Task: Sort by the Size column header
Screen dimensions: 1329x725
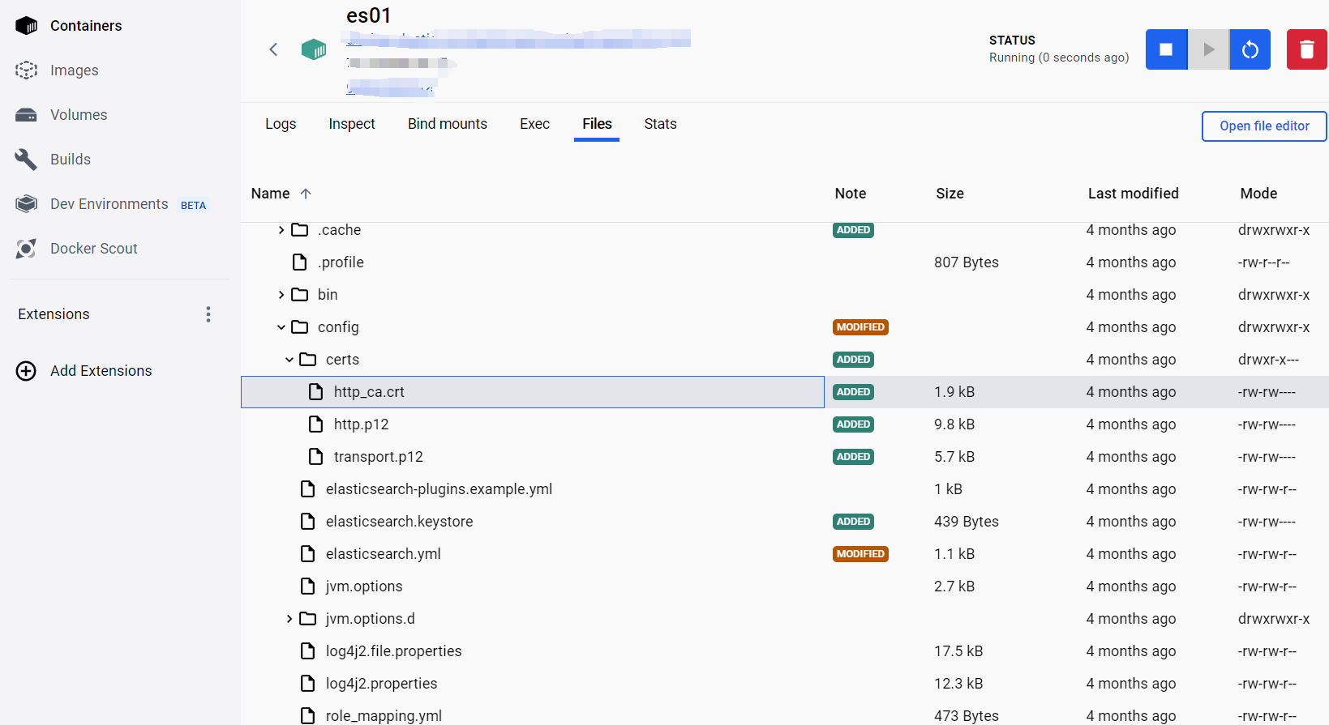Action: point(950,194)
